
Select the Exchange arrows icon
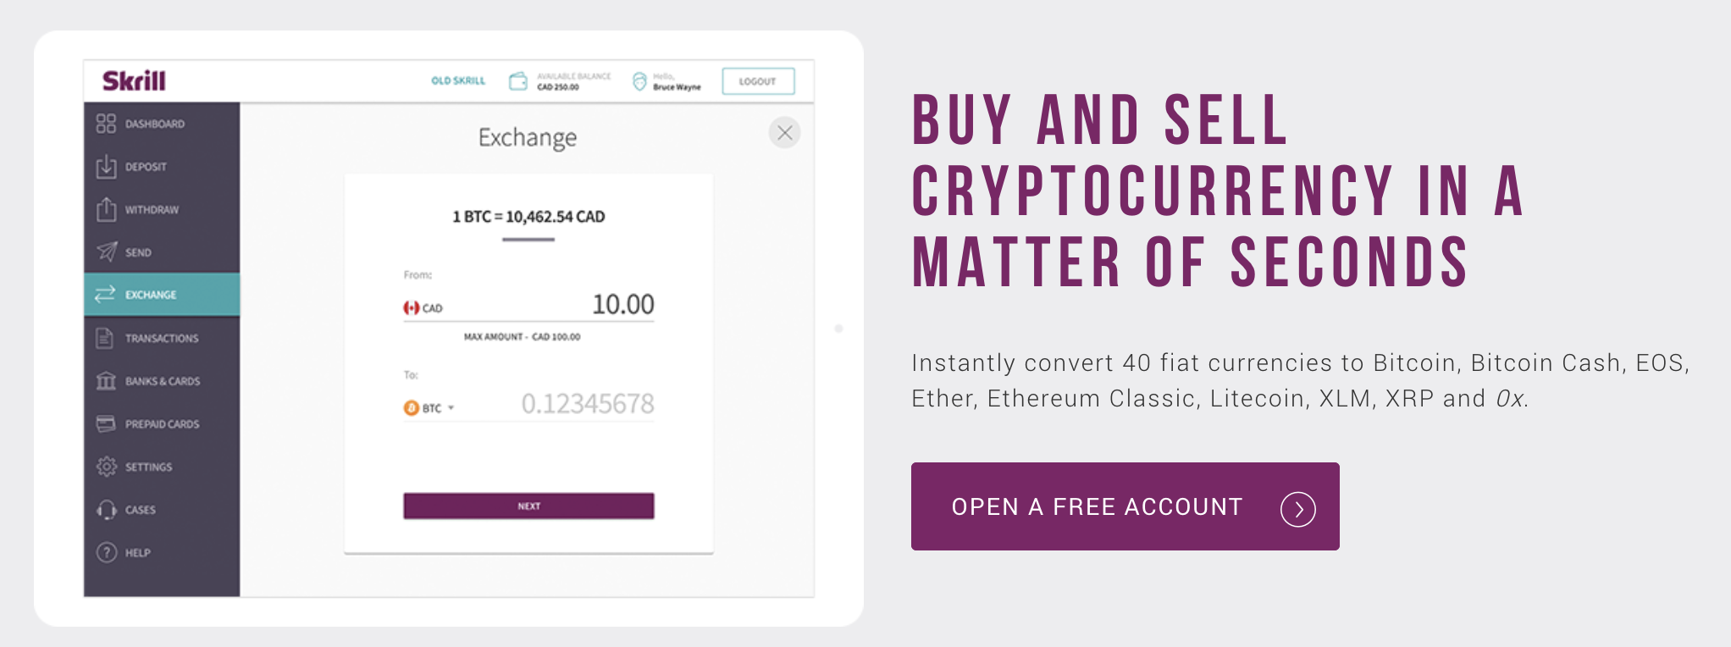105,295
